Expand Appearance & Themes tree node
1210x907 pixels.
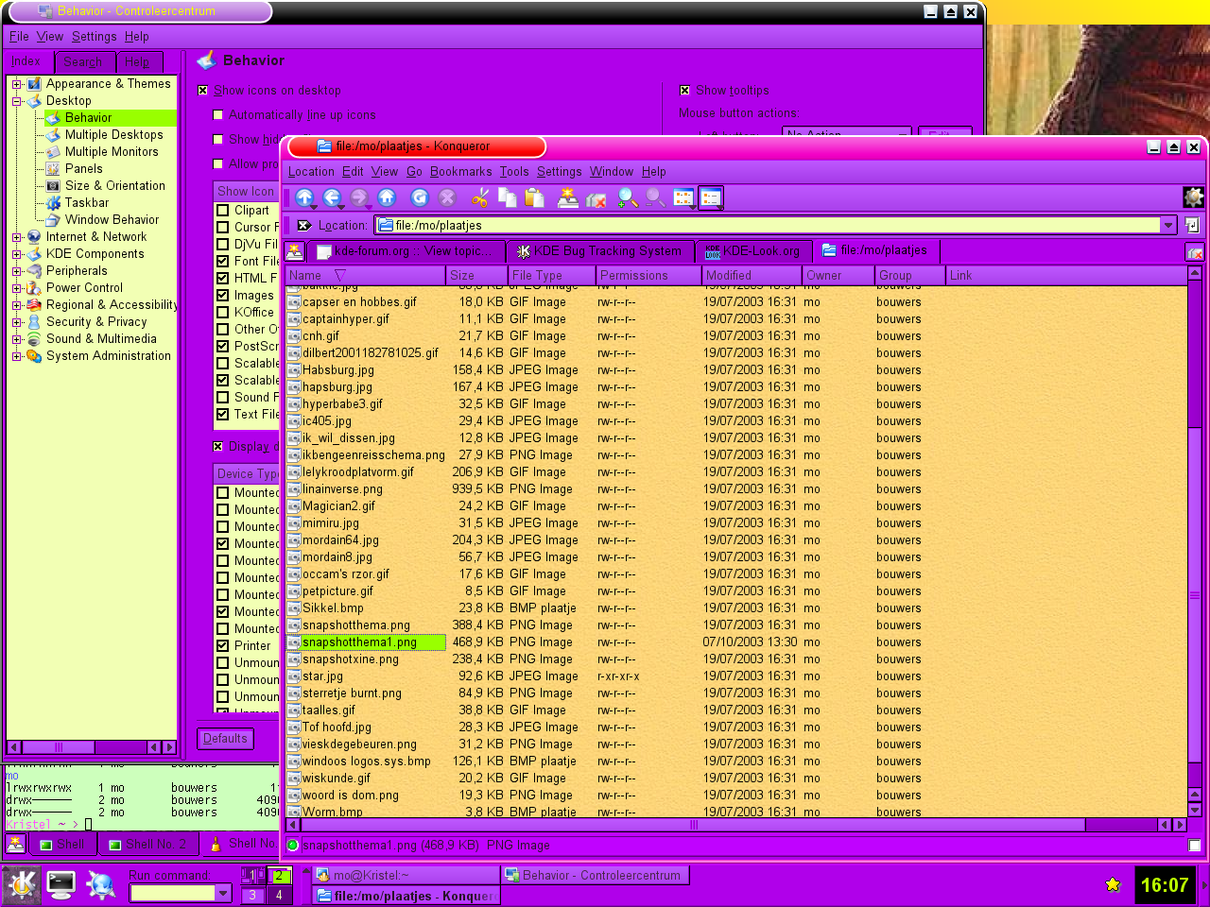[17, 84]
